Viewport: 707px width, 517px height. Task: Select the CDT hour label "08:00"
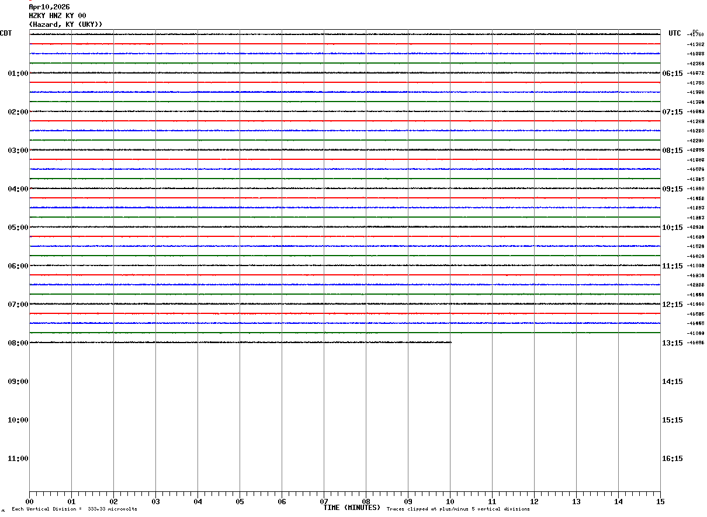point(18,343)
